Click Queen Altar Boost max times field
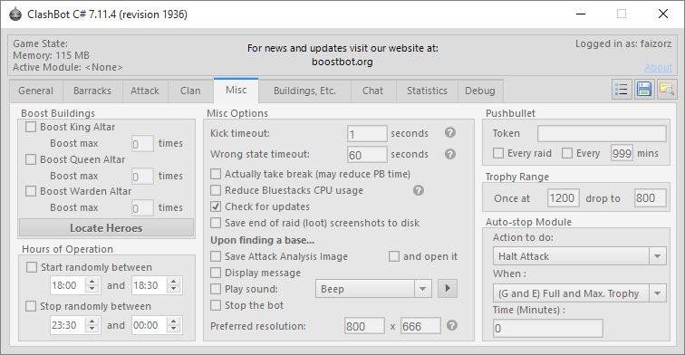685x355 pixels. (142, 176)
